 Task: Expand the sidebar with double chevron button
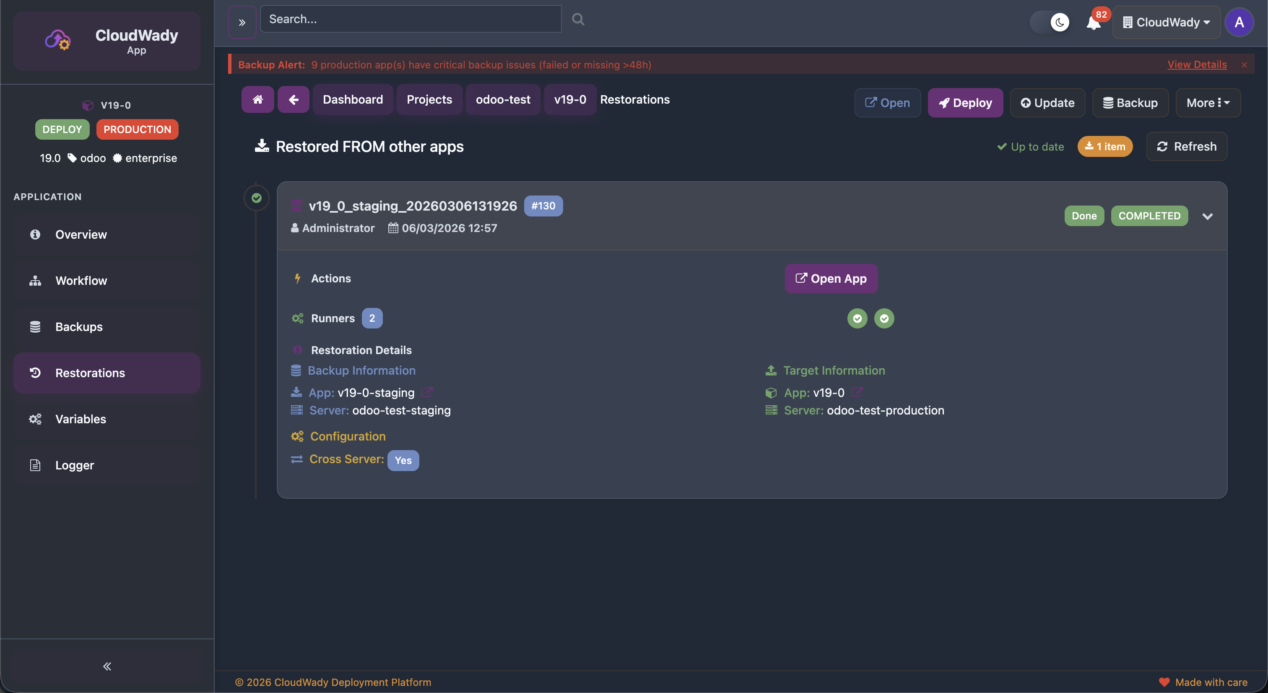click(x=242, y=22)
